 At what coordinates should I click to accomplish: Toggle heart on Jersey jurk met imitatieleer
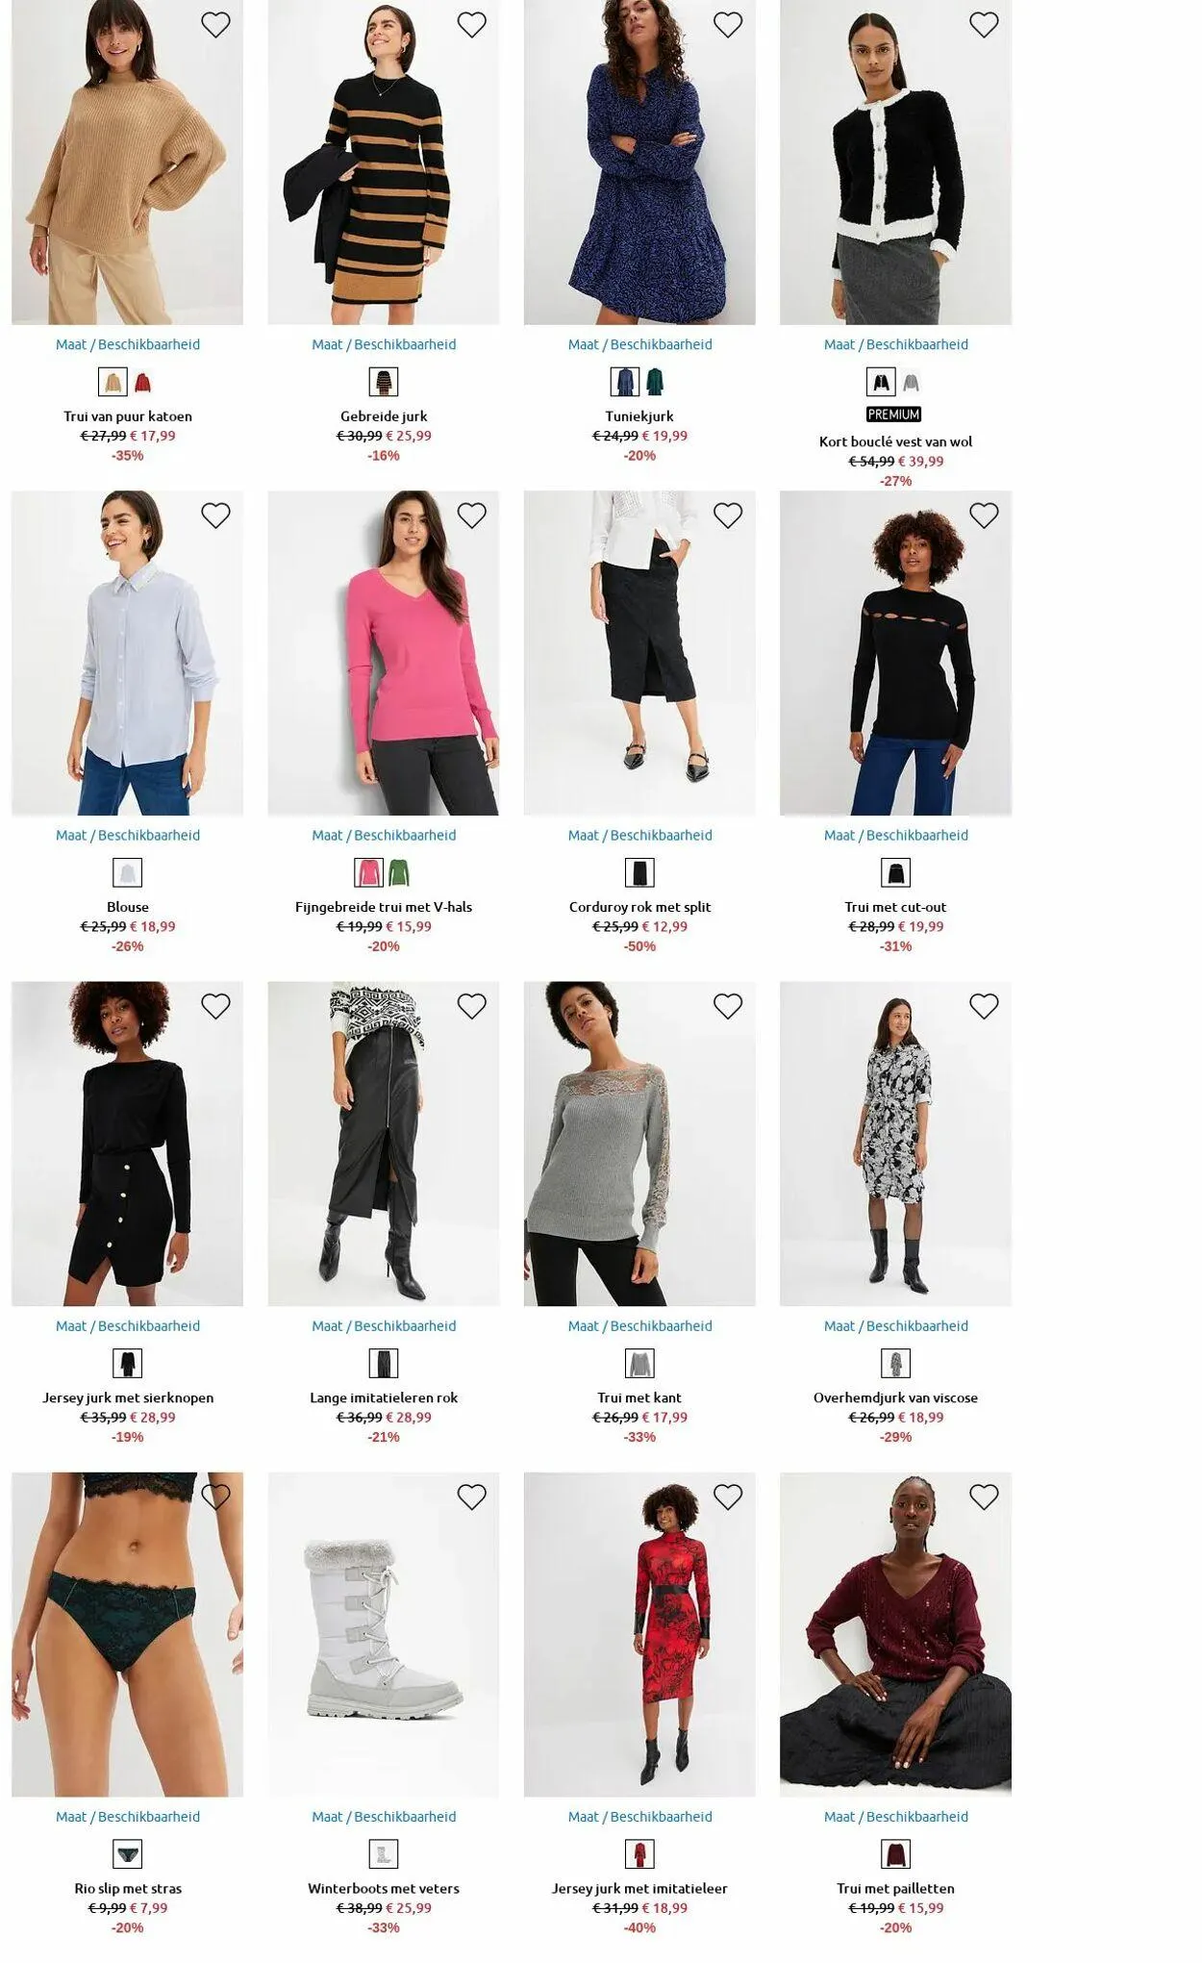[x=728, y=1497]
